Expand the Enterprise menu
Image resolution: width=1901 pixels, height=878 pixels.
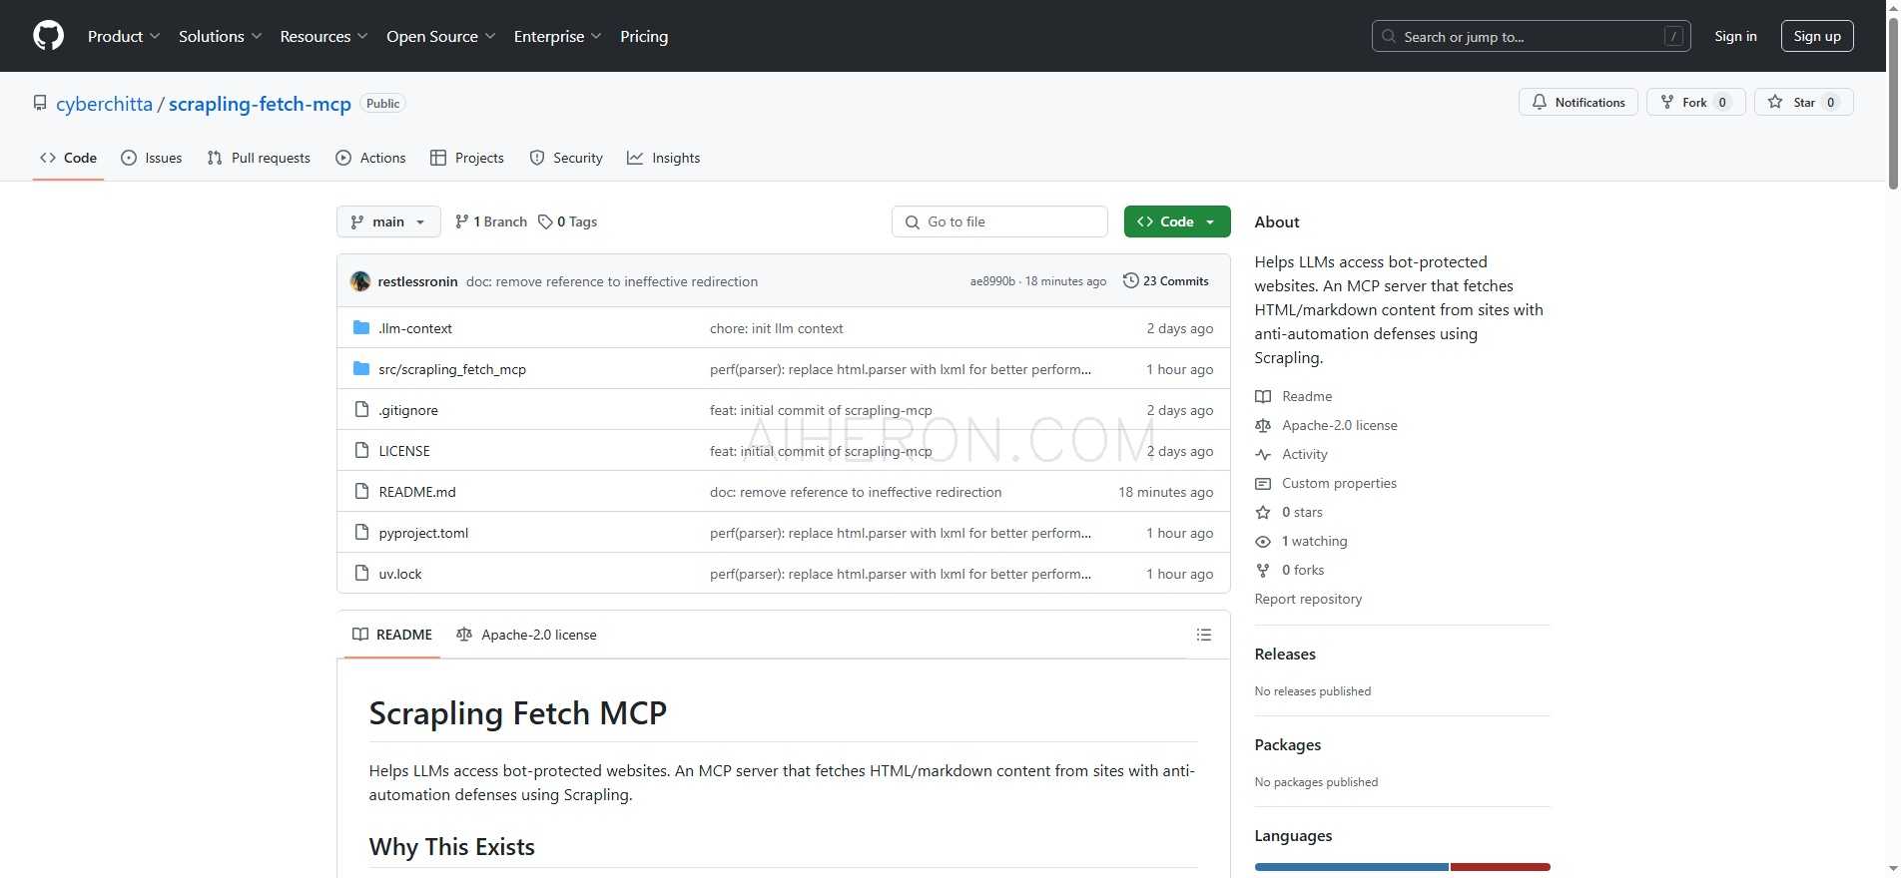(558, 36)
